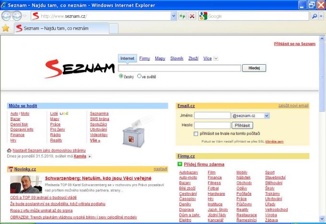The image size is (326, 224).
Task: Switch to the Mapy search tab
Action: [x=160, y=59]
